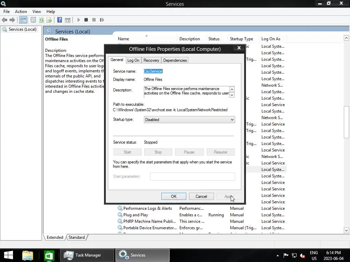
Task: Click the Performance Logs & Alerts gear icon
Action: click(120, 208)
